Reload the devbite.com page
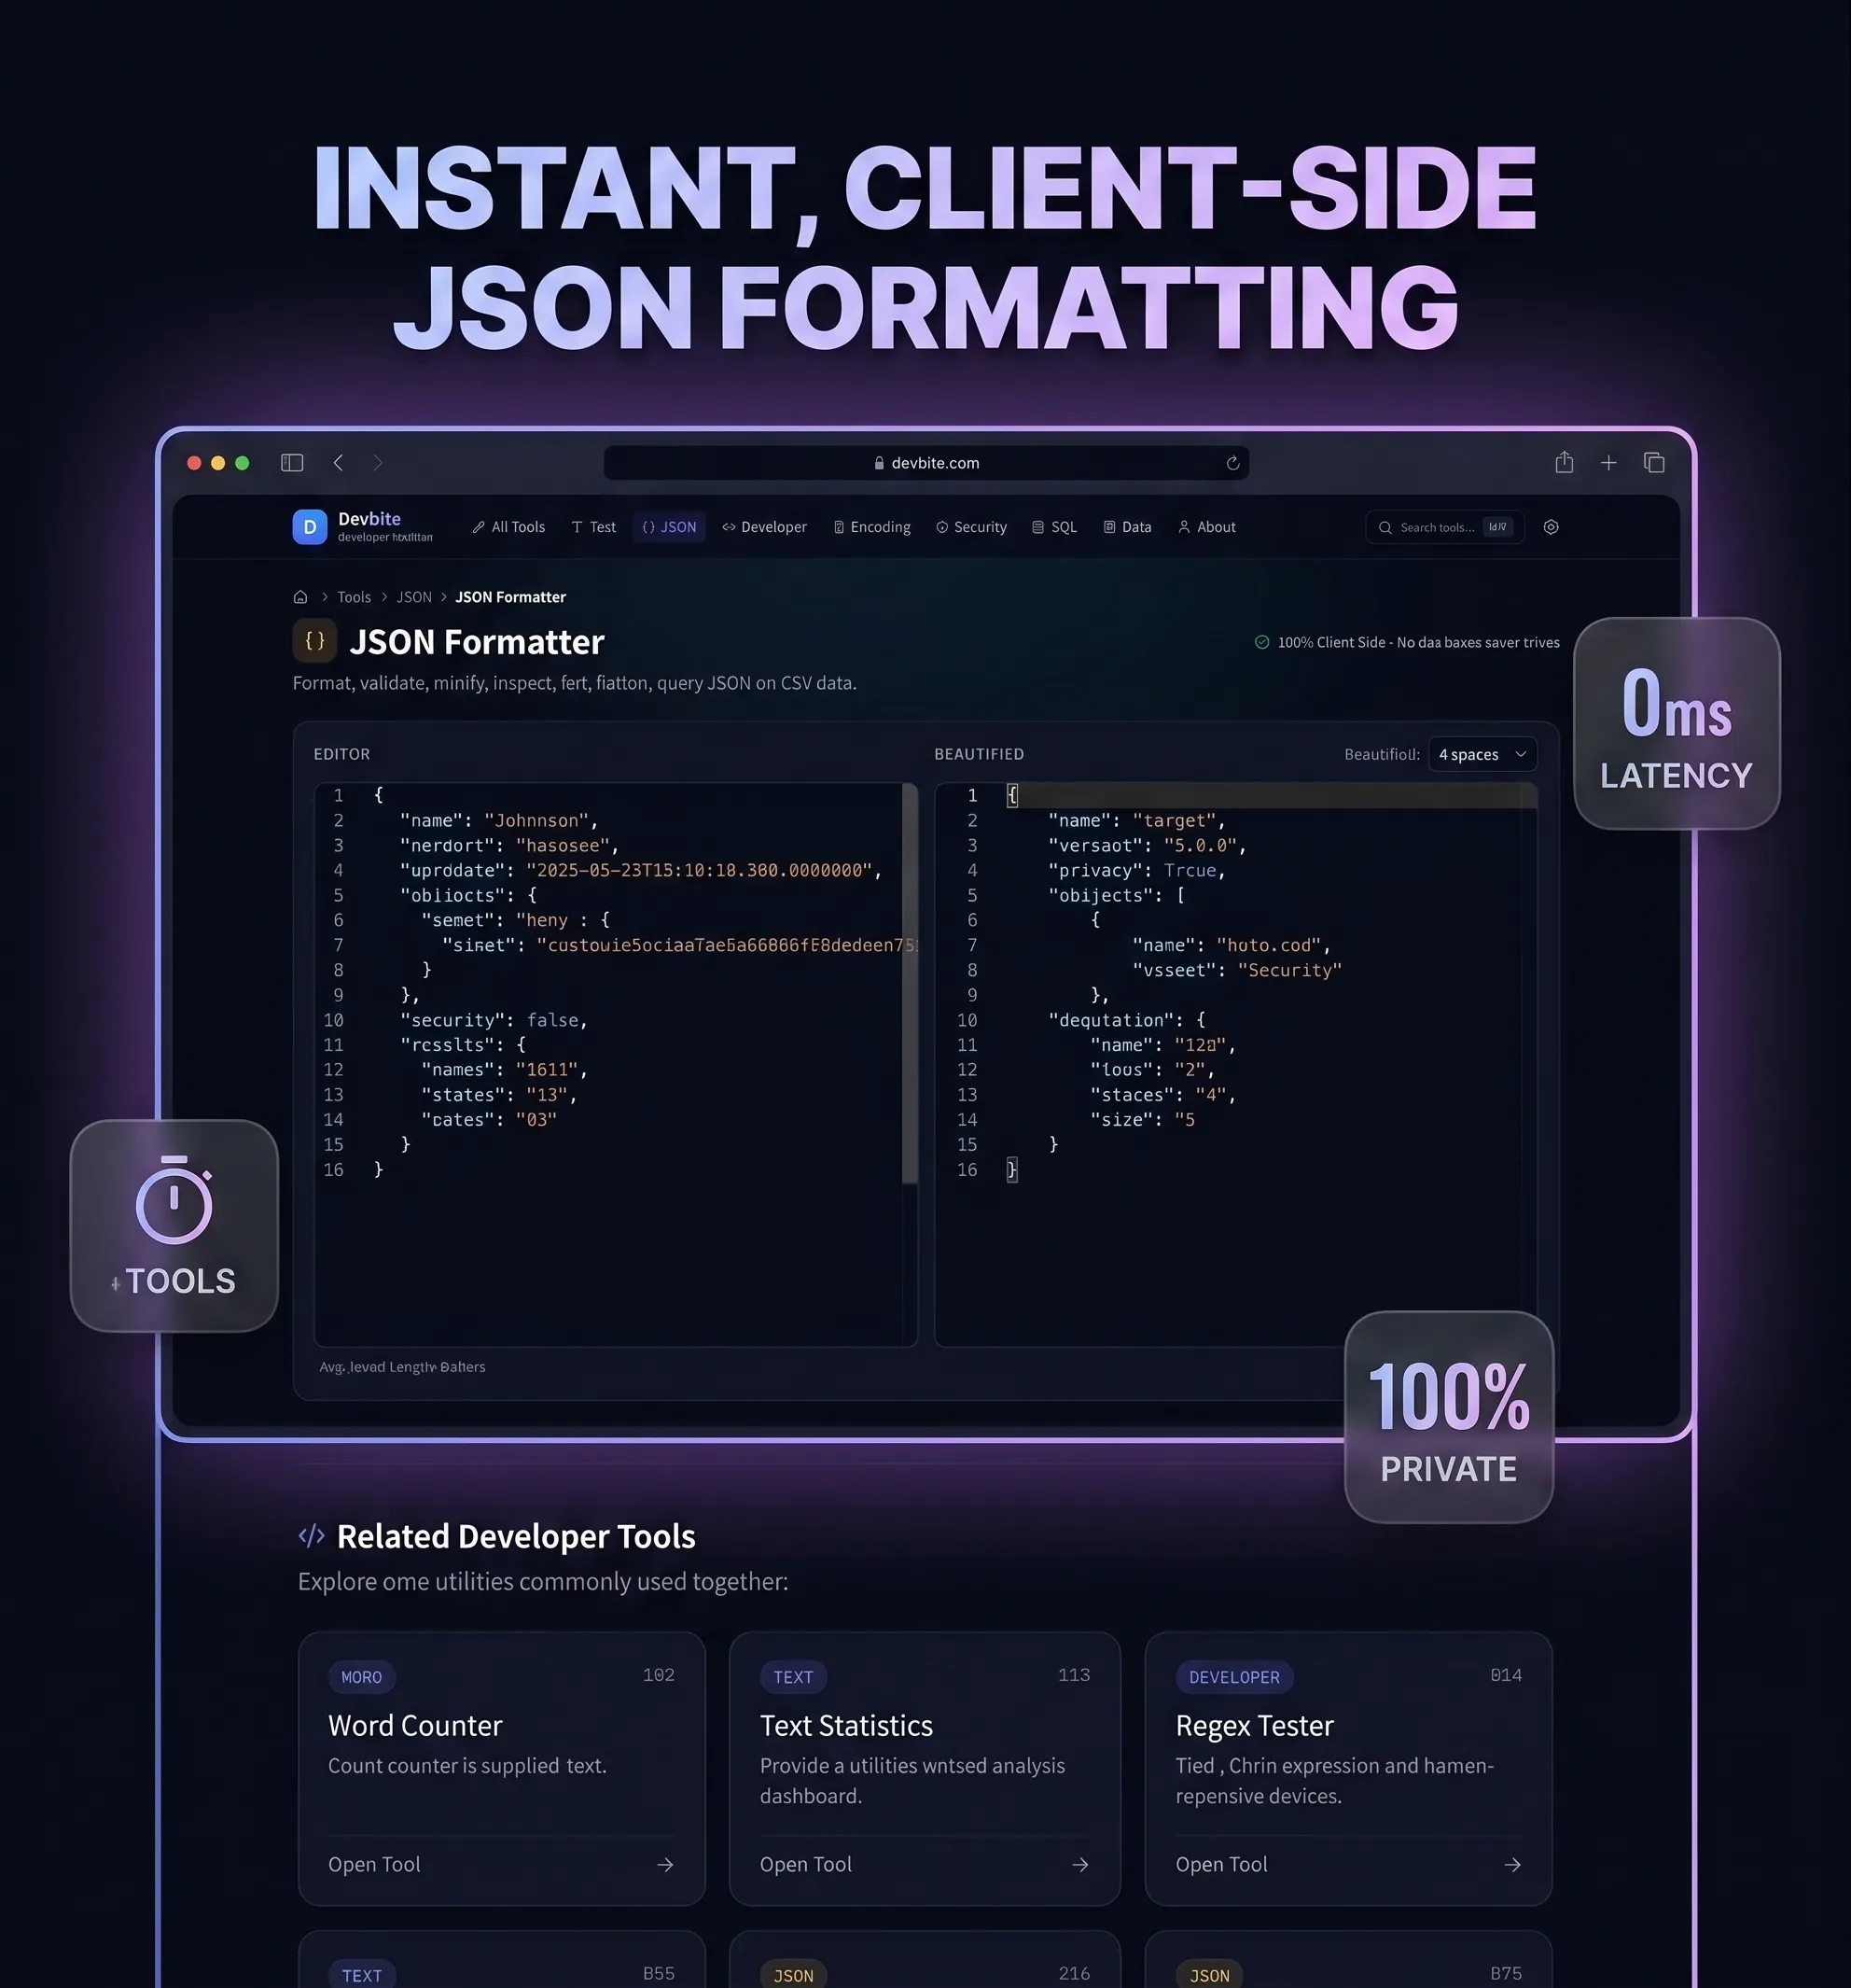The image size is (1851, 1988). (1232, 463)
